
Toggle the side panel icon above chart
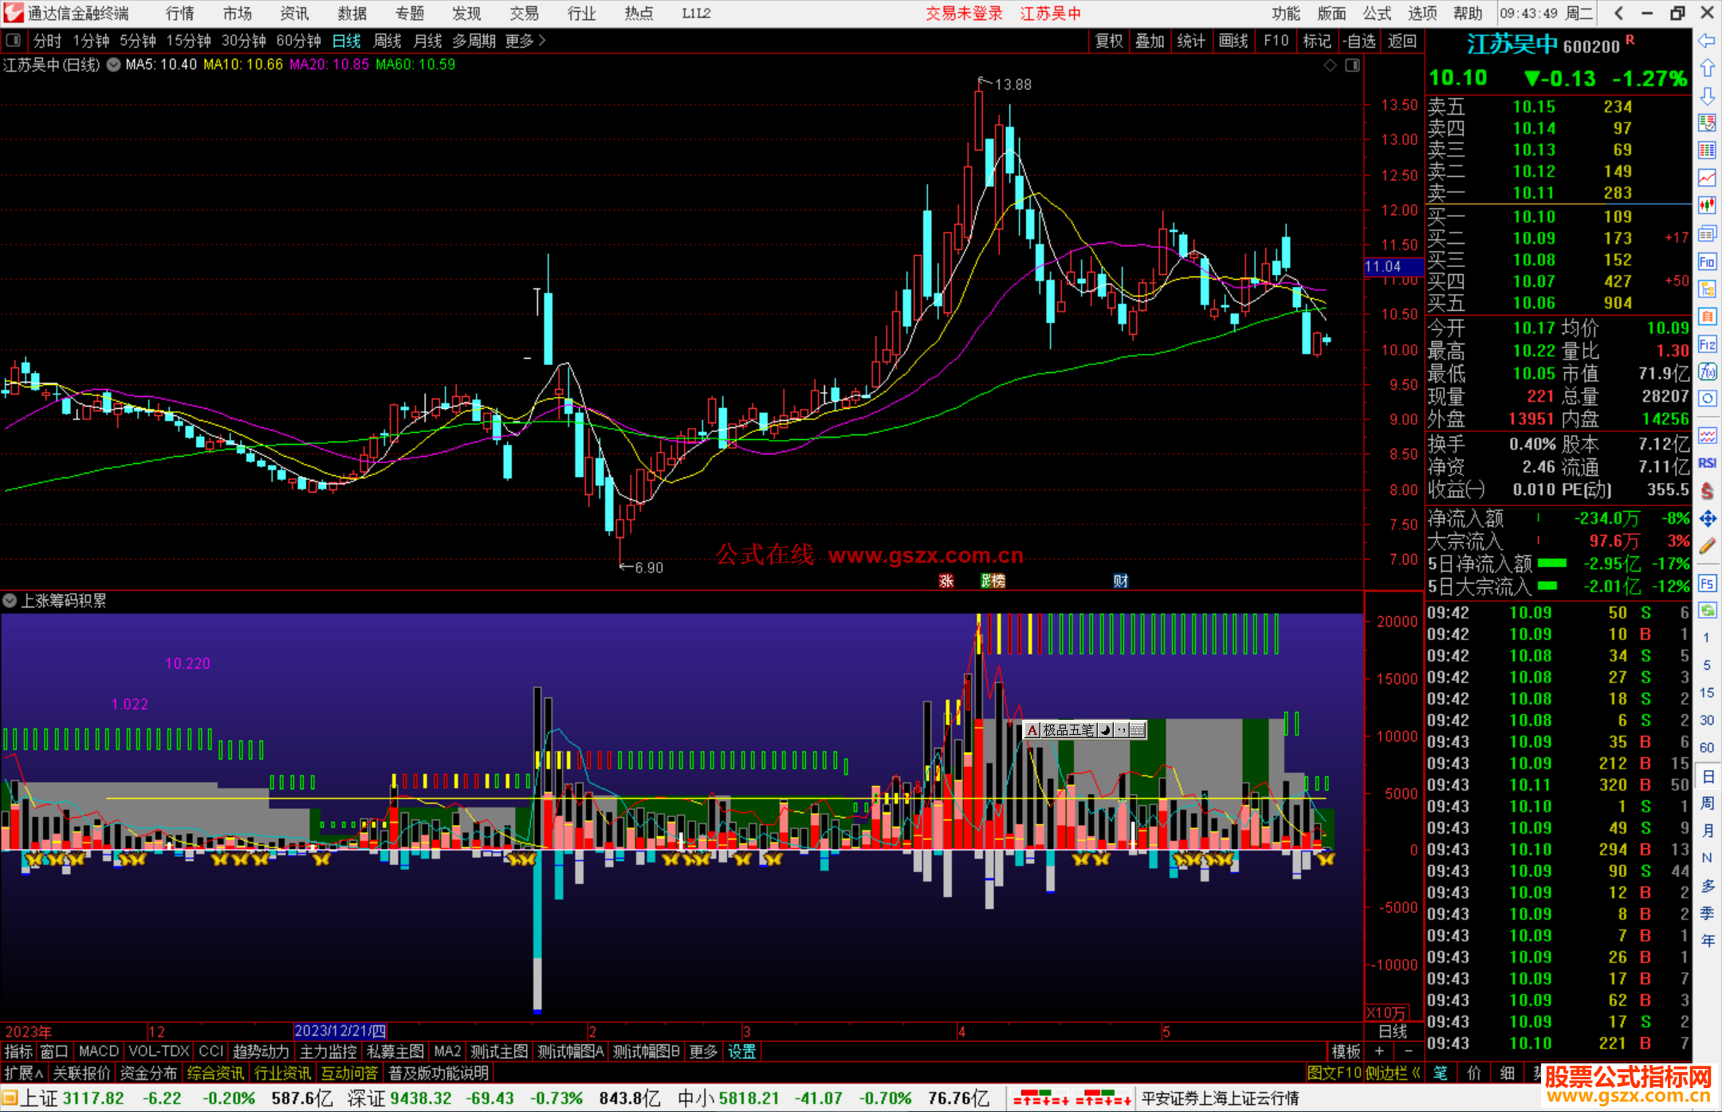click(x=1352, y=65)
